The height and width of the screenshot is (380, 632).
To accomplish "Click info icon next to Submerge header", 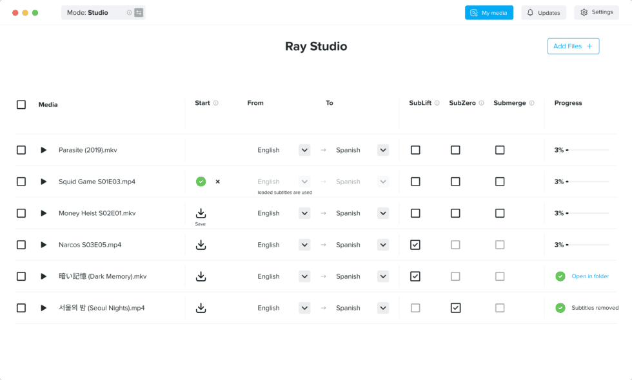I will (531, 103).
